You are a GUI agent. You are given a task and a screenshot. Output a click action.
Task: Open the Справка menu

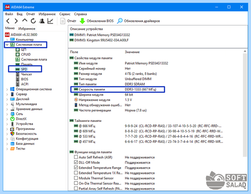(x=80, y=14)
